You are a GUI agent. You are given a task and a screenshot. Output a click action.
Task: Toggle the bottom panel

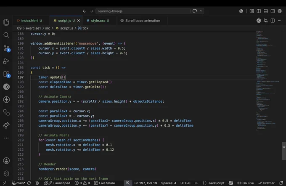[x=265, y=11]
